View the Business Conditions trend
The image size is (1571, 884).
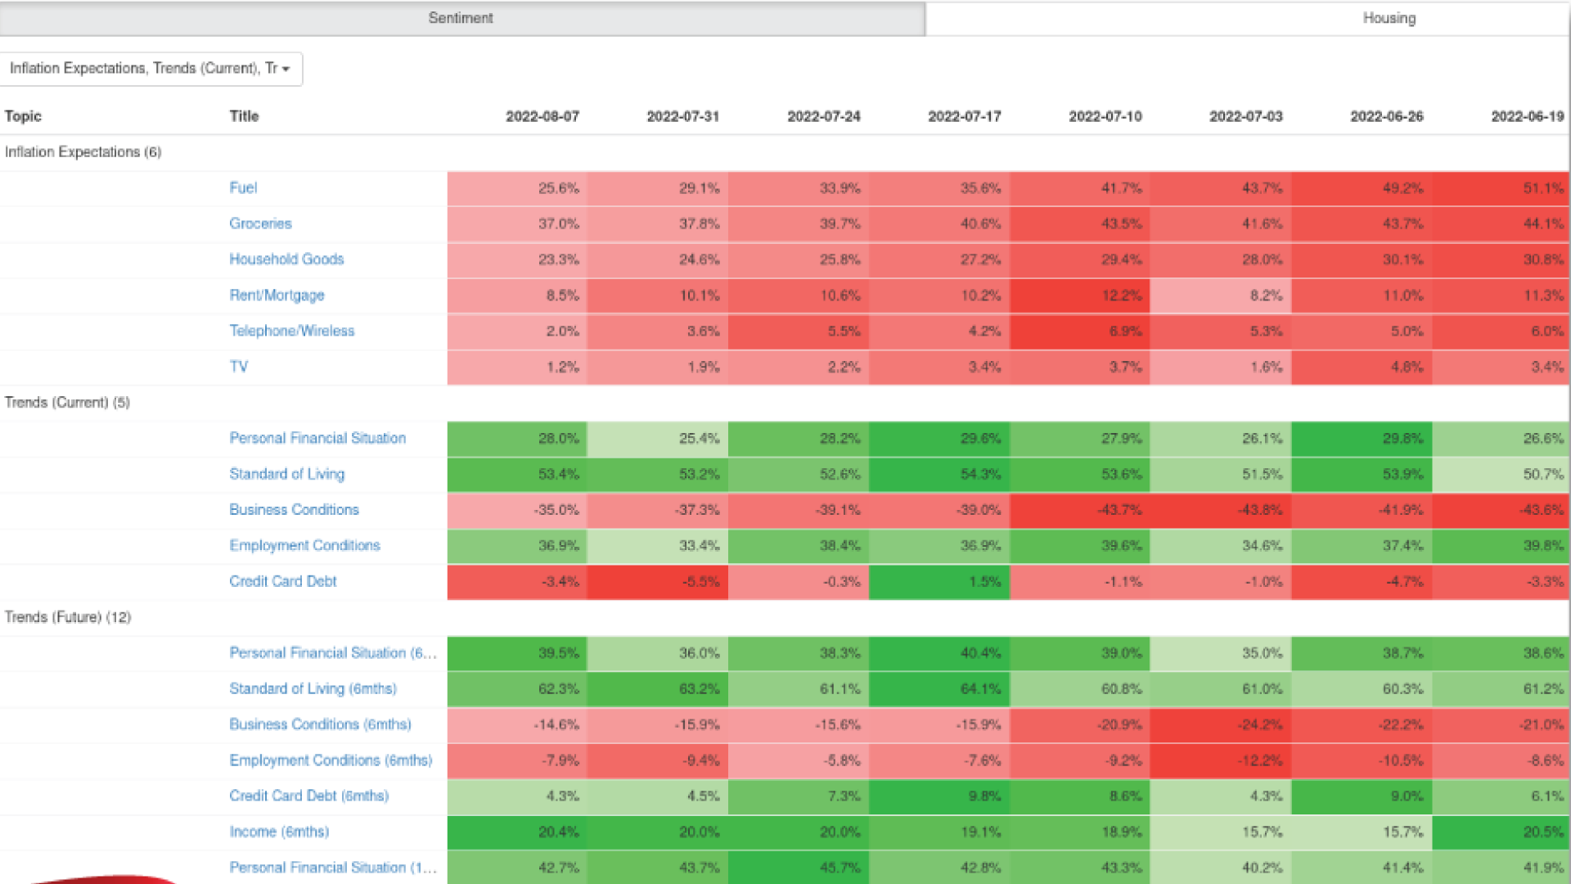[x=294, y=510]
